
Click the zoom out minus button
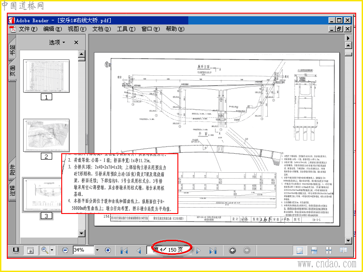tap(65, 250)
